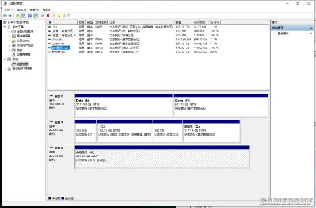The width and height of the screenshot is (316, 208).
Task: Click the 存储 (Storage) node icon
Action: [x=9, y=59]
